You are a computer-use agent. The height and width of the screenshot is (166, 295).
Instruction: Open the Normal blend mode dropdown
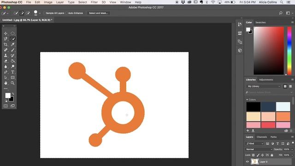point(259,149)
